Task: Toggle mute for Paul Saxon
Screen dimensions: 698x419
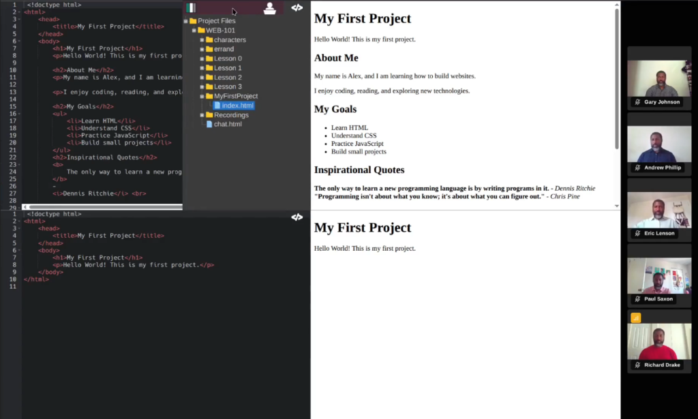Action: coord(637,298)
